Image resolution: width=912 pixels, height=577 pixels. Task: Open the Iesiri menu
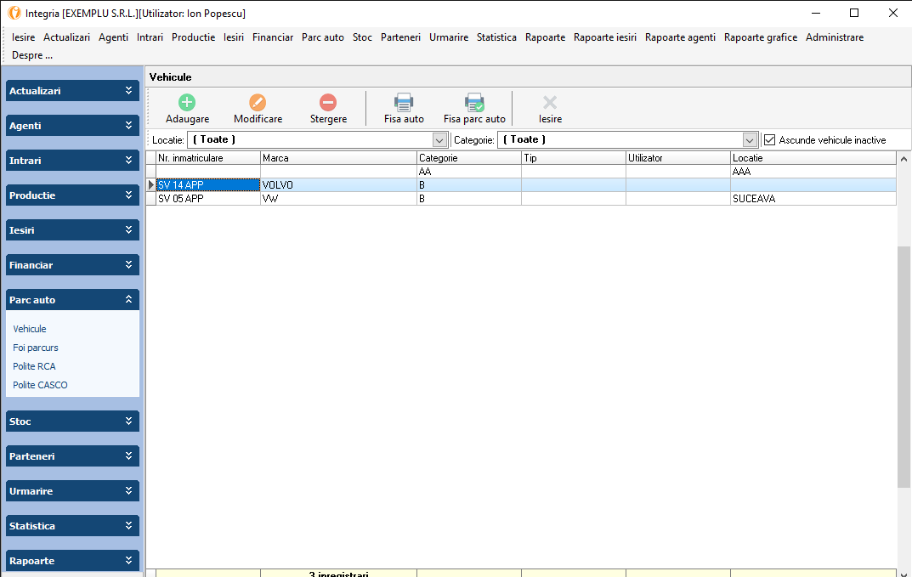(x=234, y=37)
